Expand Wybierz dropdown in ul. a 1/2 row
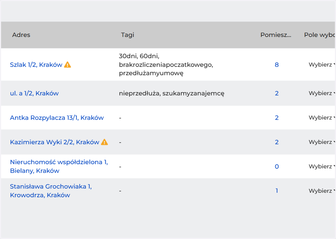The width and height of the screenshot is (336, 239). click(x=322, y=93)
